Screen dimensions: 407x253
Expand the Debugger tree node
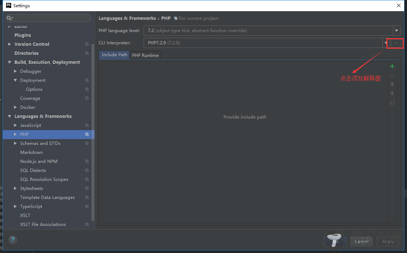pos(15,71)
